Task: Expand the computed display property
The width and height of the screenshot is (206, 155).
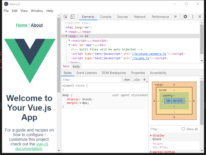Action: (x=151, y=135)
